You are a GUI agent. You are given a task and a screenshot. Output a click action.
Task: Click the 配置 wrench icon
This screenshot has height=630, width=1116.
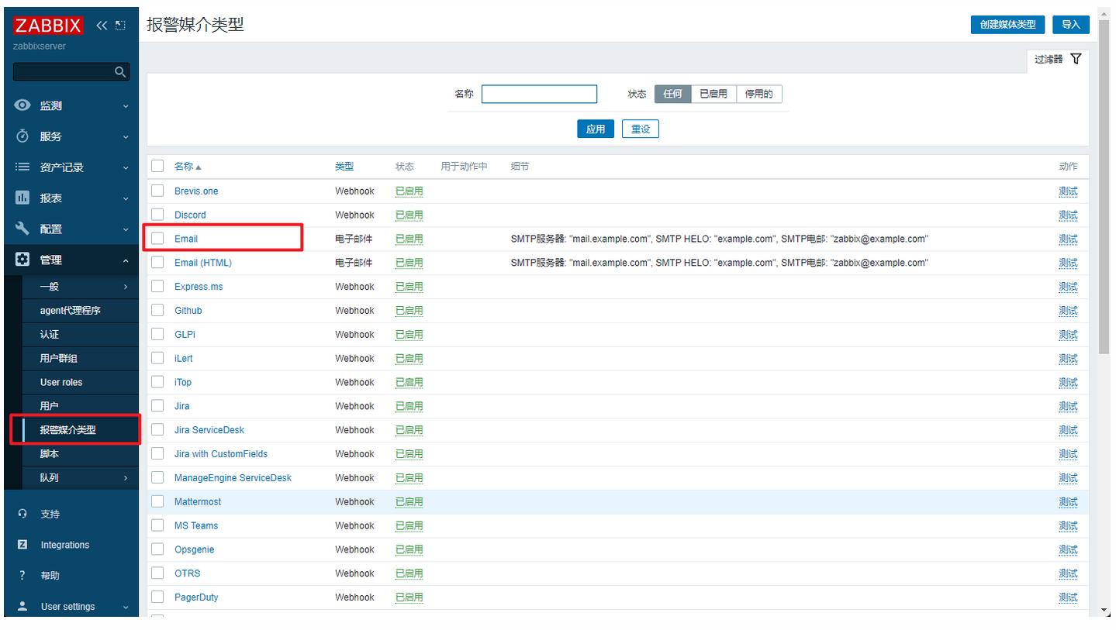point(22,229)
